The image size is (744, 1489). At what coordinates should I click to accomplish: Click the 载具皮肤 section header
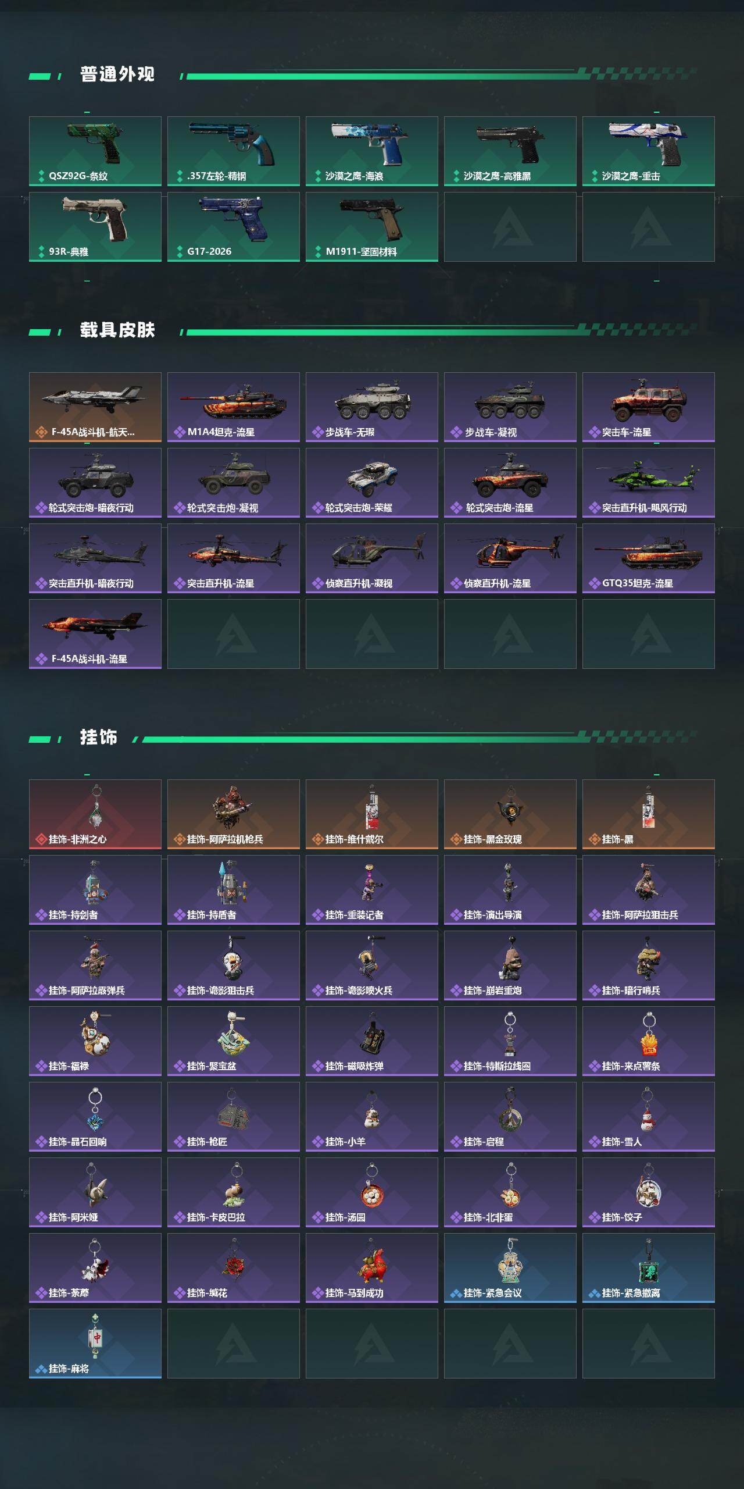[117, 330]
